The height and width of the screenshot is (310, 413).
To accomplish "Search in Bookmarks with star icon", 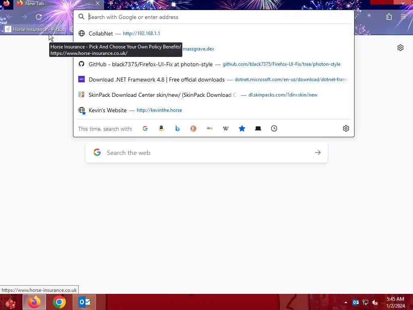I will 242,128.
